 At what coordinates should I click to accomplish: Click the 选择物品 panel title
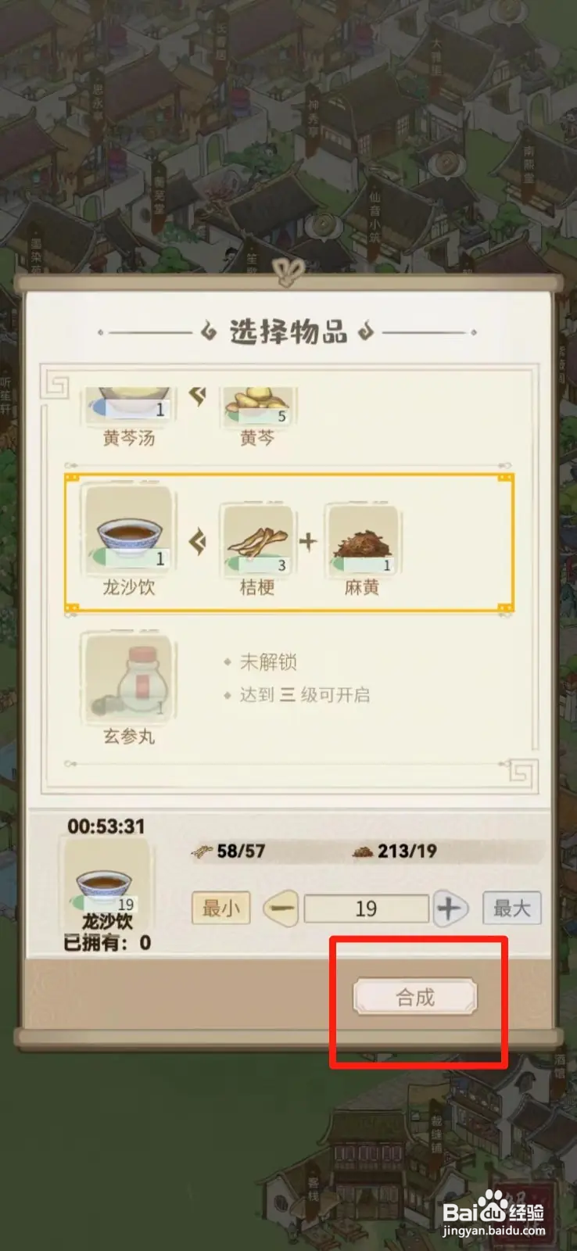tap(288, 332)
